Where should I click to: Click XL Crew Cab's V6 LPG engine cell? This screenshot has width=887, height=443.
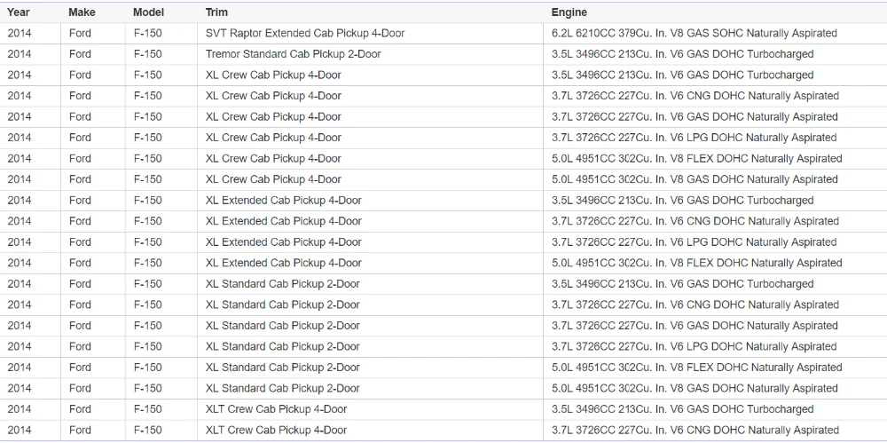click(x=694, y=138)
